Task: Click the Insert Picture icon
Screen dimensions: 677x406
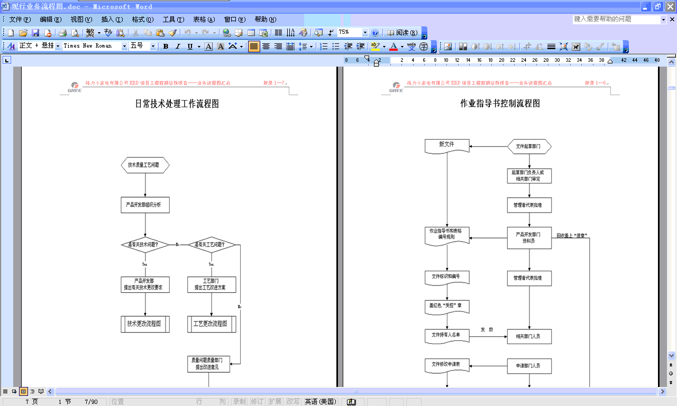Action: (x=448, y=47)
